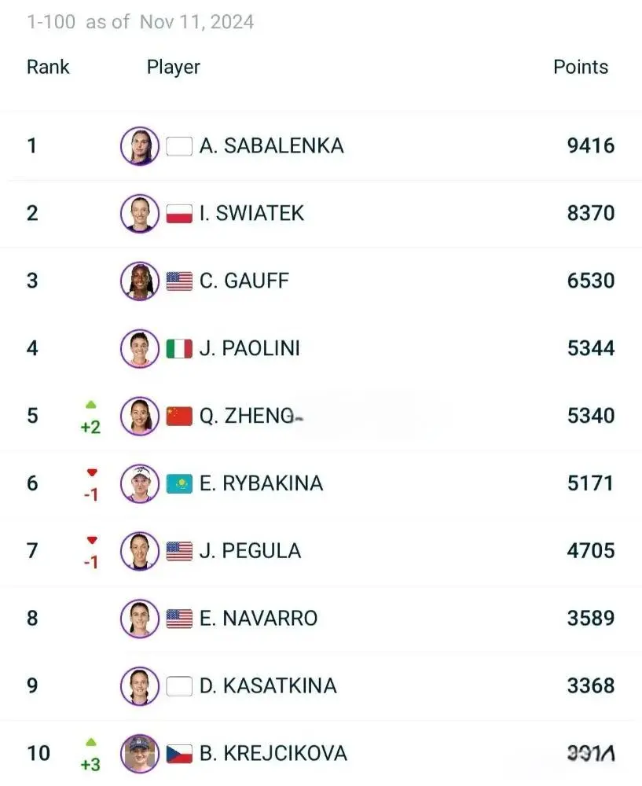Select the D. KASATKINA name
The height and width of the screenshot is (786, 642).
click(268, 685)
